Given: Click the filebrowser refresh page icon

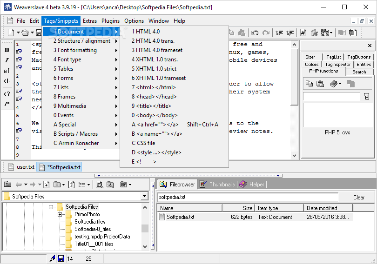Looking at the screenshot, I should [71, 185].
